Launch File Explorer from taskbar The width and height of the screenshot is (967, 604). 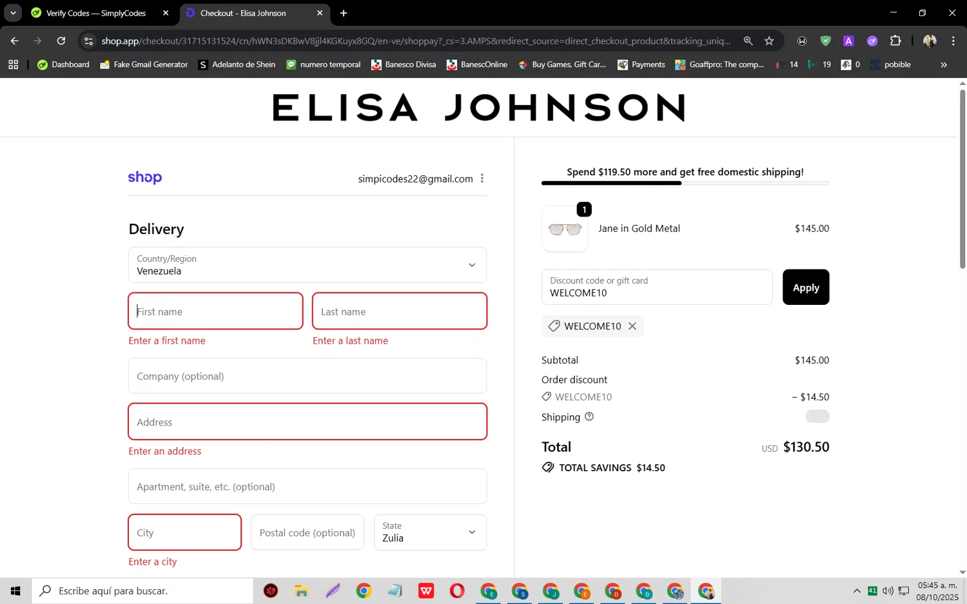[x=301, y=590]
